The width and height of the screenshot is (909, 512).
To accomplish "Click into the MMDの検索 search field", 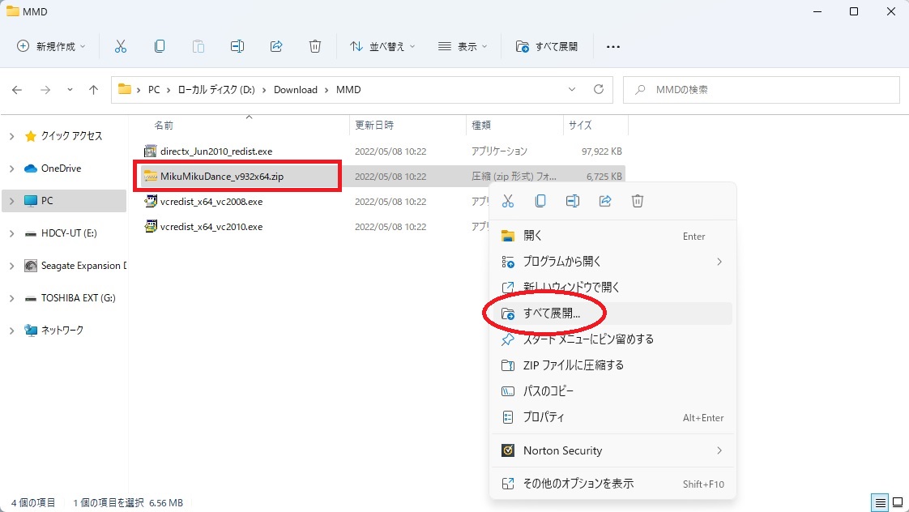I will [762, 90].
